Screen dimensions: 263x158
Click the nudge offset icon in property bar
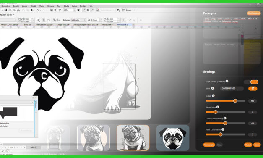[89, 20]
